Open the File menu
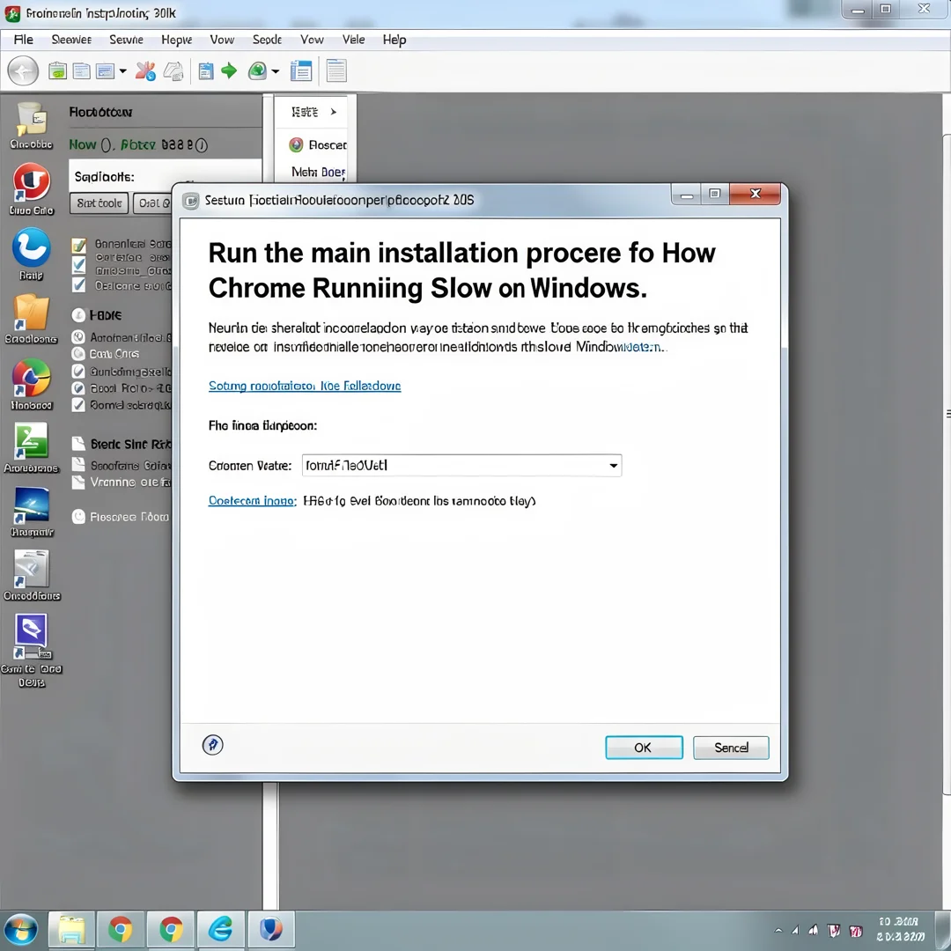The width and height of the screenshot is (951, 951). 24,40
